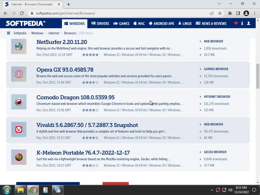Click the INTERNET BROWSER tag
This screenshot has height=195, width=260.
point(217,97)
